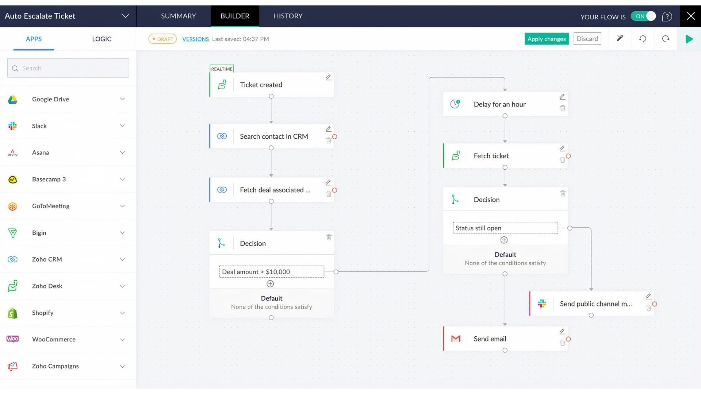Click the Slack app icon in sidebar
Screen dimensions: 701x394
pyautogui.click(x=13, y=126)
